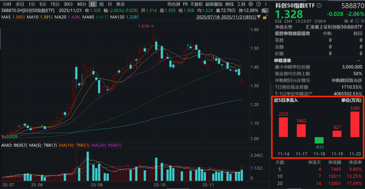The image size is (365, 189).
Task: Open the F9 comprehensive screen
Action: coord(186,4)
